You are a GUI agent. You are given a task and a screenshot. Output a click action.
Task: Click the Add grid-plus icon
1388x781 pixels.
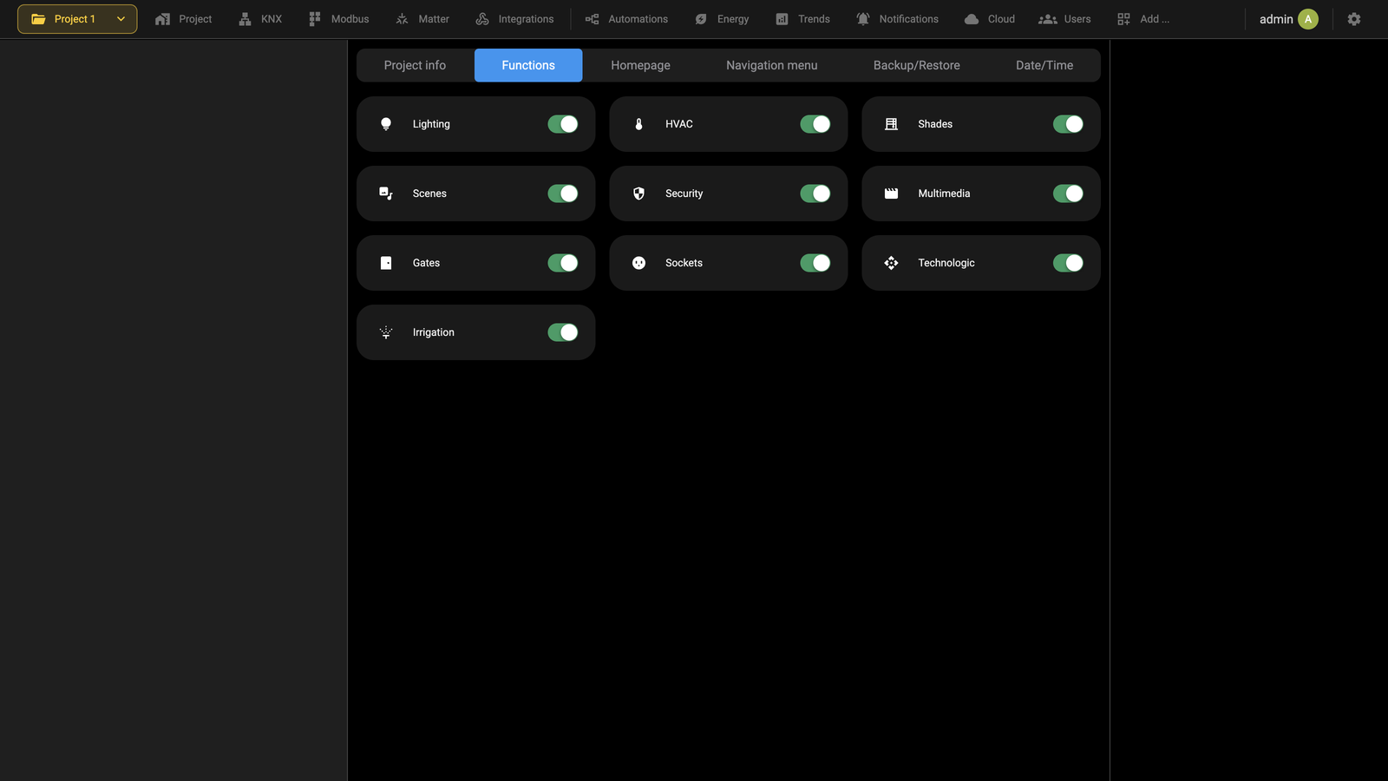1123,19
